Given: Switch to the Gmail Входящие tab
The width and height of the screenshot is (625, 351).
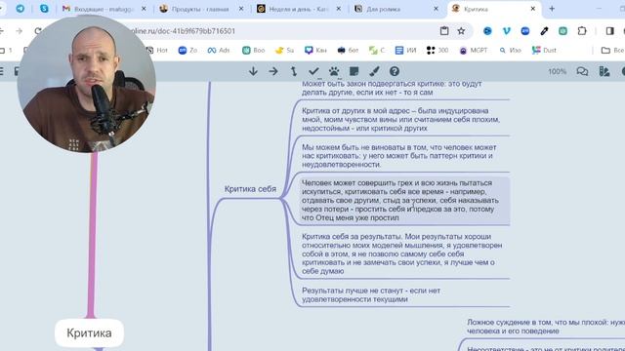Looking at the screenshot, I should 104,9.
